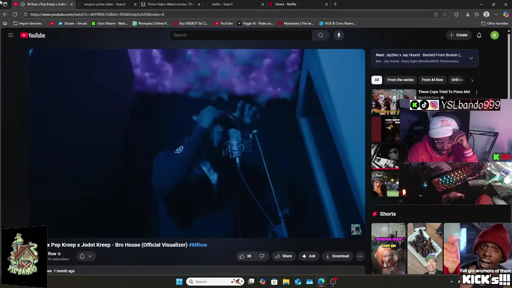512x288 pixels.
Task: Expand notification options chevron near bell
Action: tap(90, 256)
